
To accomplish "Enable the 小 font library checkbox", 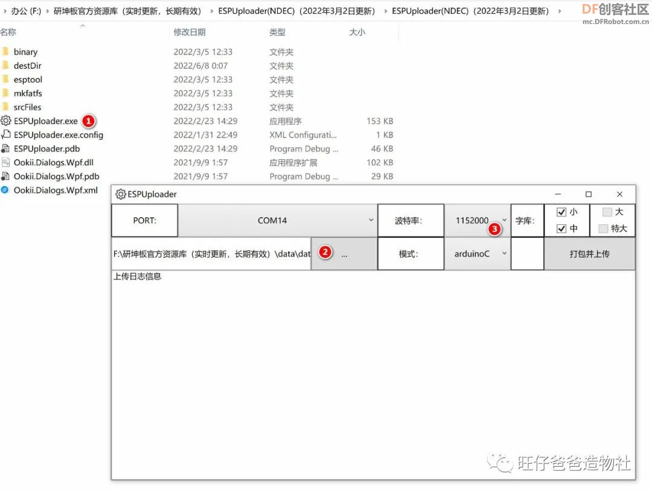I will click(561, 212).
